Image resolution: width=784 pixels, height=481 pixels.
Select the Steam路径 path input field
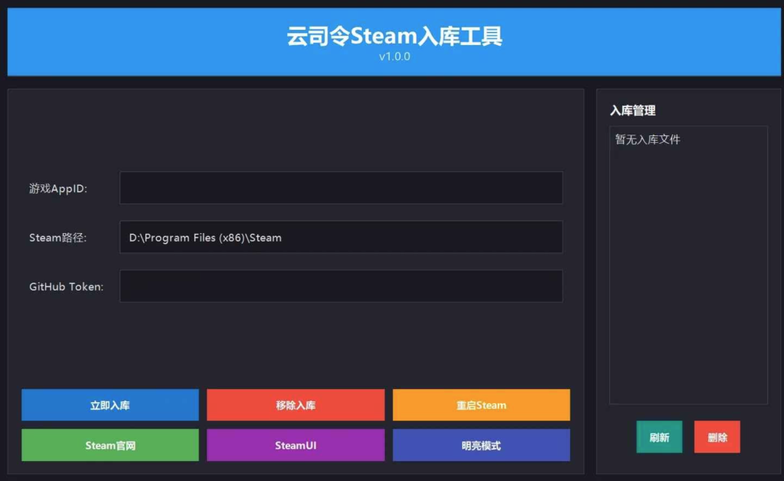click(x=341, y=237)
